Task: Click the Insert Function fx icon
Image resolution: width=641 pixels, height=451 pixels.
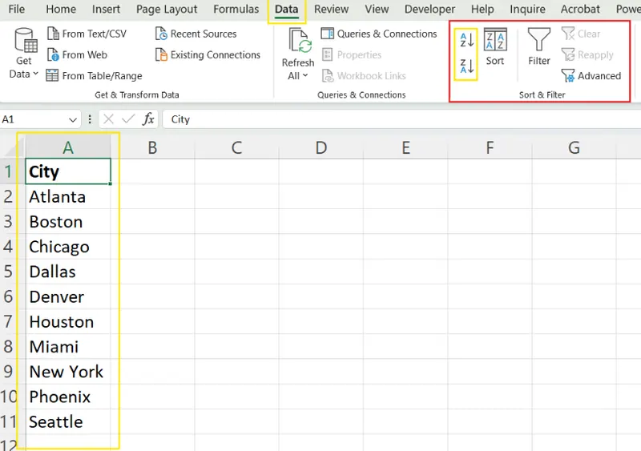Action: [x=148, y=119]
